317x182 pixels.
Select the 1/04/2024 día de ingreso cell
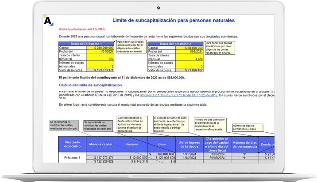(189, 158)
